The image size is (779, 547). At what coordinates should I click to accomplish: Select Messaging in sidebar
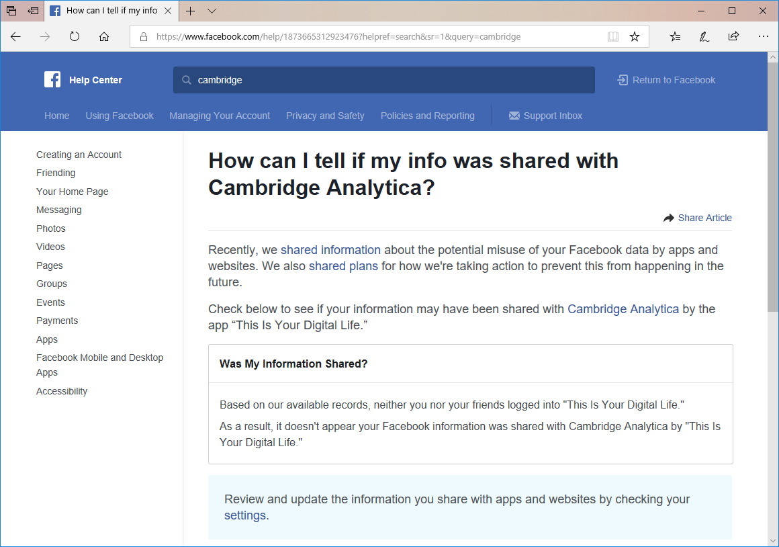[58, 210]
